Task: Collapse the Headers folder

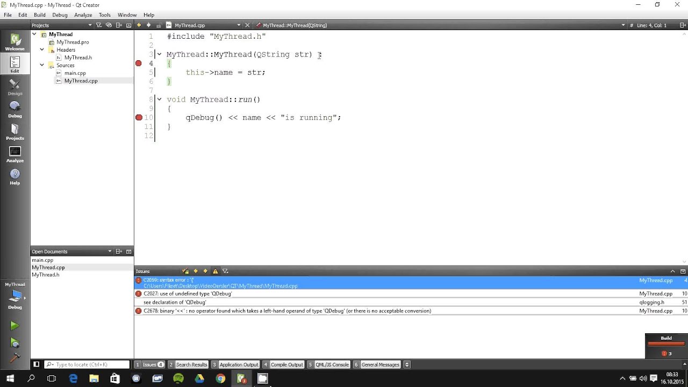Action: coord(42,50)
